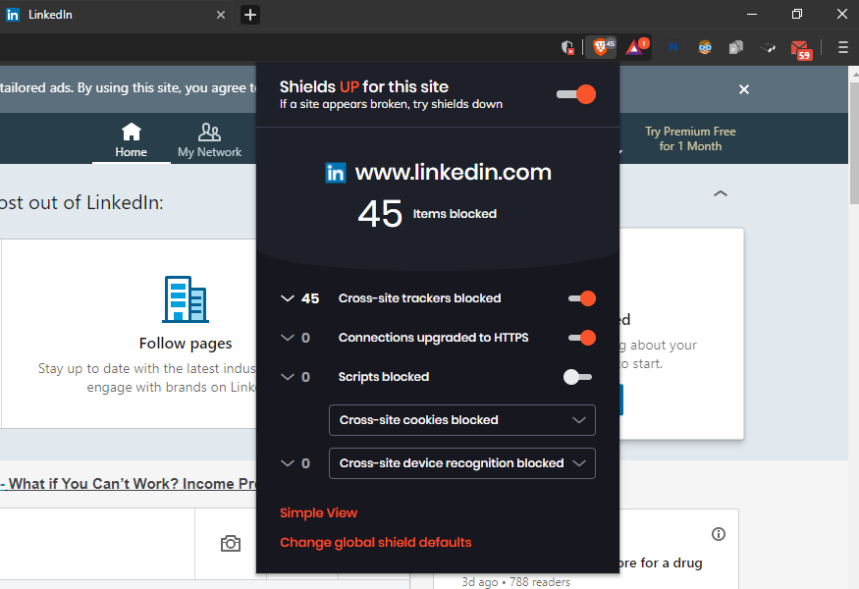Click the My Network people icon

(209, 133)
